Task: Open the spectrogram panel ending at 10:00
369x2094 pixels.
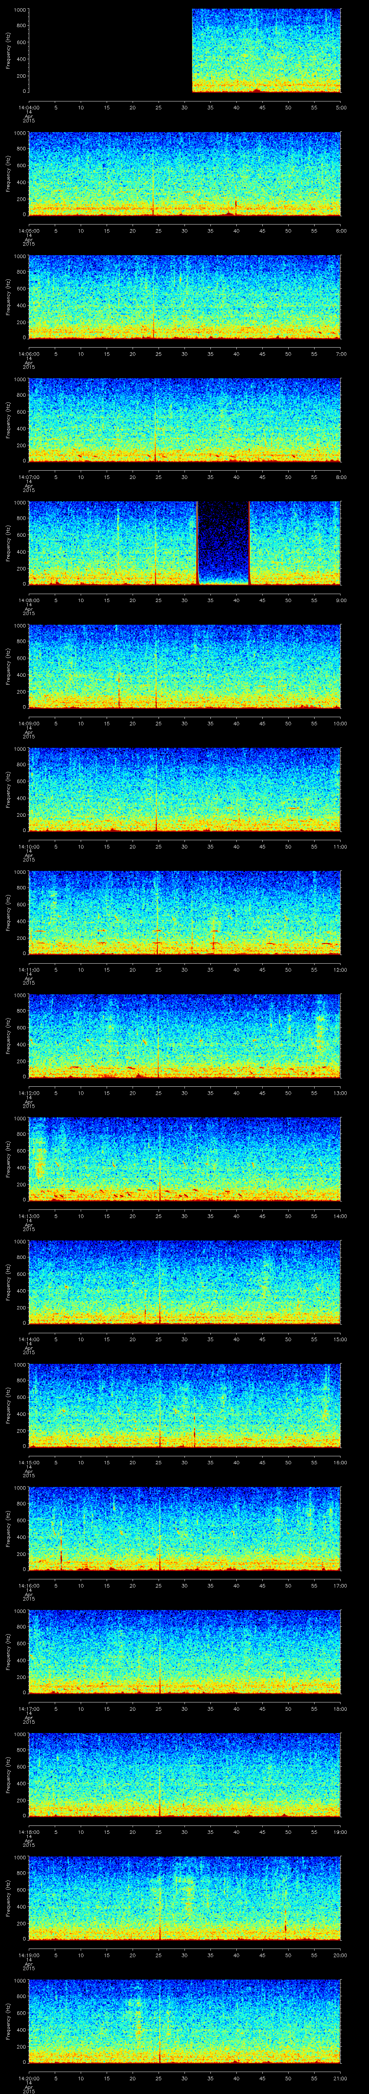Action: [x=185, y=667]
